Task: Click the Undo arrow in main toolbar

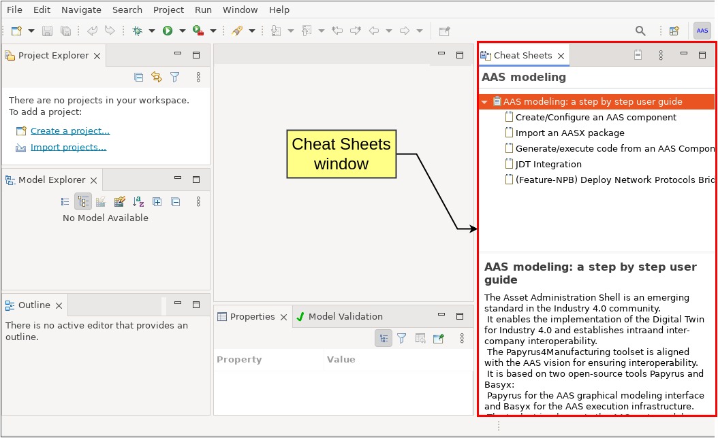Action: 93,31
